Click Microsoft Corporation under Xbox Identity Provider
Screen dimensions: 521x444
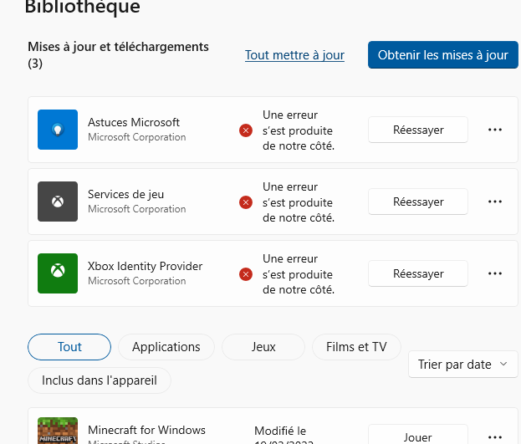(x=136, y=281)
